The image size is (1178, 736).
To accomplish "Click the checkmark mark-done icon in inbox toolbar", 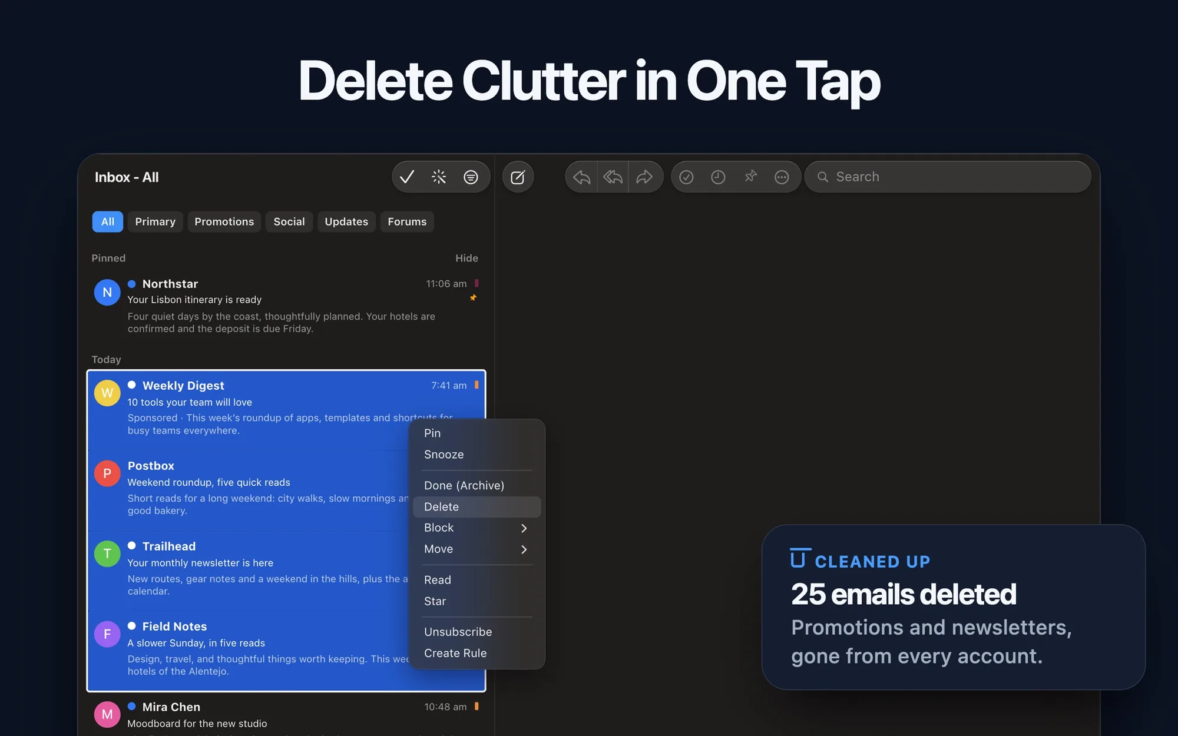I will pyautogui.click(x=407, y=177).
